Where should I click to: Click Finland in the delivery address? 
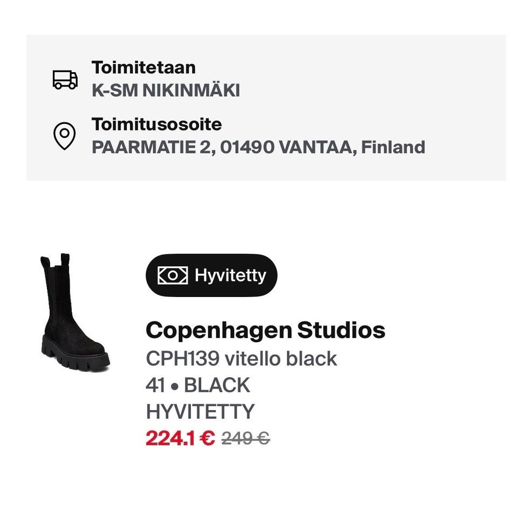pyautogui.click(x=393, y=147)
